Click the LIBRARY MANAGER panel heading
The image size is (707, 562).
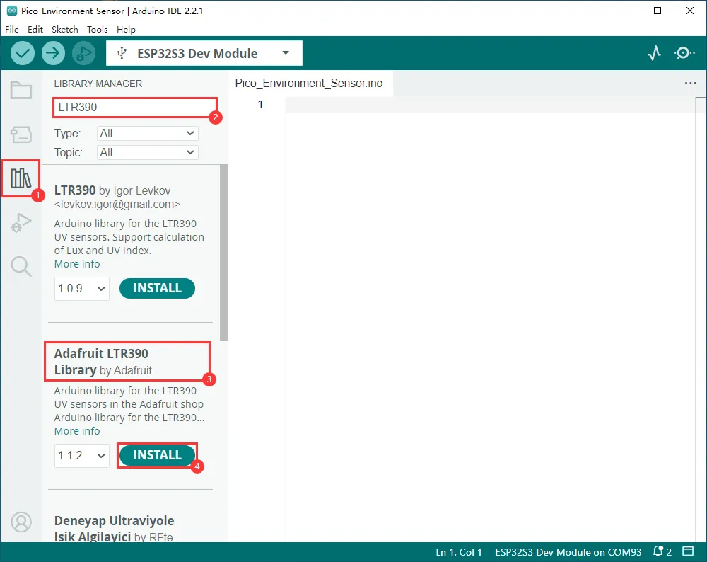(98, 84)
